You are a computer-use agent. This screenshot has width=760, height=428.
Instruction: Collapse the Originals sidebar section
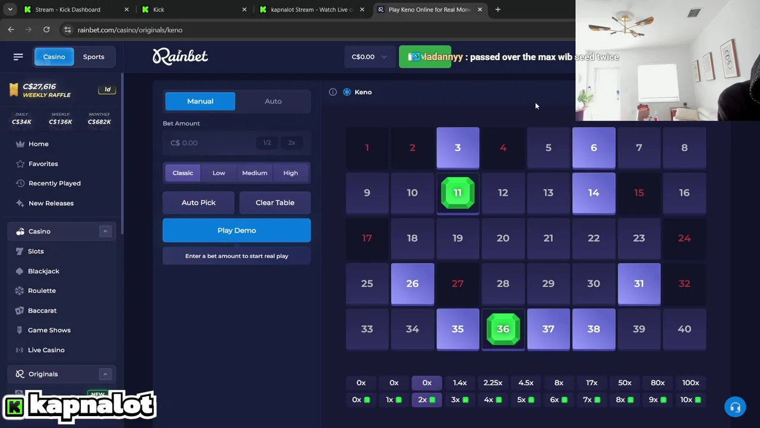pos(105,374)
